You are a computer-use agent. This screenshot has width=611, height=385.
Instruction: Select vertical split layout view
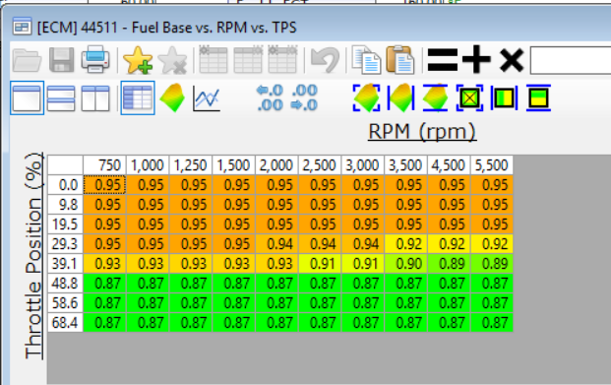95,97
